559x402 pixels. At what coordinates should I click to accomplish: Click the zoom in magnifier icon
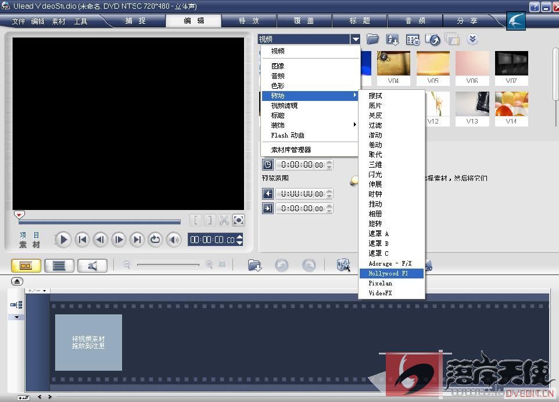pos(209,265)
